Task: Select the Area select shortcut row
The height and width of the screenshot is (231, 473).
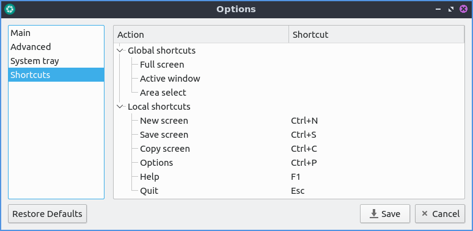Action: [x=289, y=93]
